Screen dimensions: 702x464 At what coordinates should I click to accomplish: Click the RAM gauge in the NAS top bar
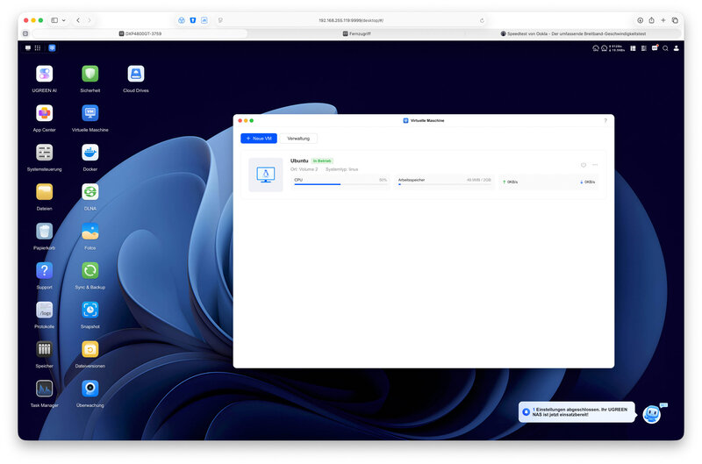pos(604,48)
